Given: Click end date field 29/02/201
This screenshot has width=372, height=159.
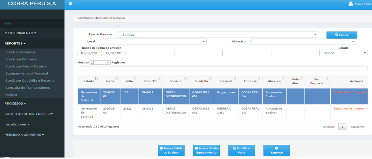Looking at the screenshot, I should tap(114, 53).
